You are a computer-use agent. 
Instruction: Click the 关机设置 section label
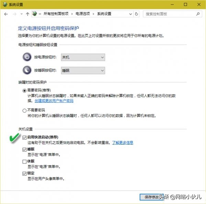click(x=25, y=129)
